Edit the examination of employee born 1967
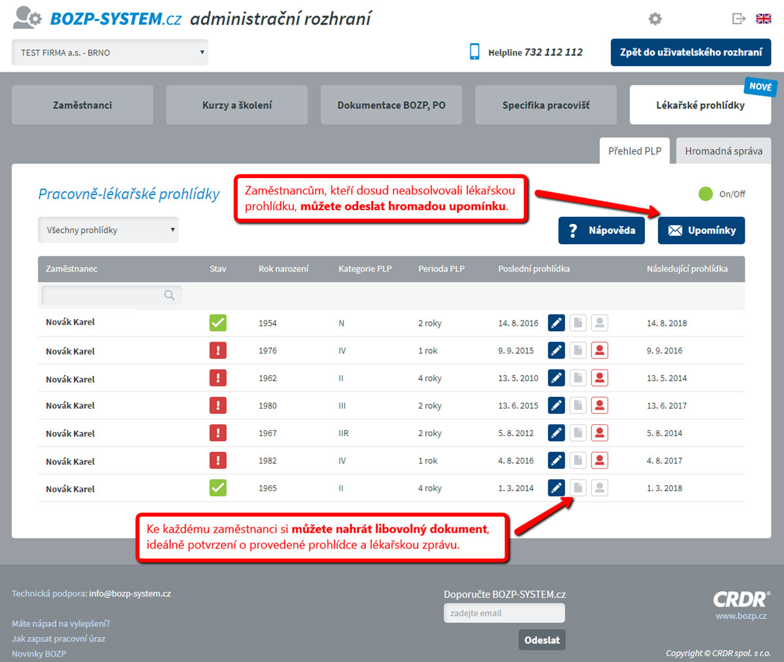 click(x=556, y=433)
